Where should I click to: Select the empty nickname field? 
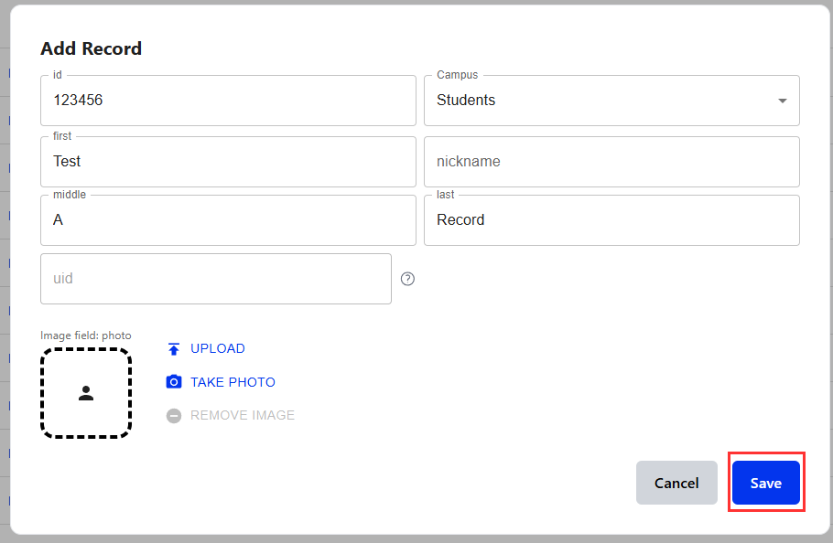[611, 162]
